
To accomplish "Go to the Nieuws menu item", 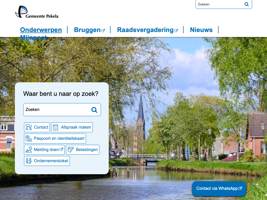I will 201,30.
